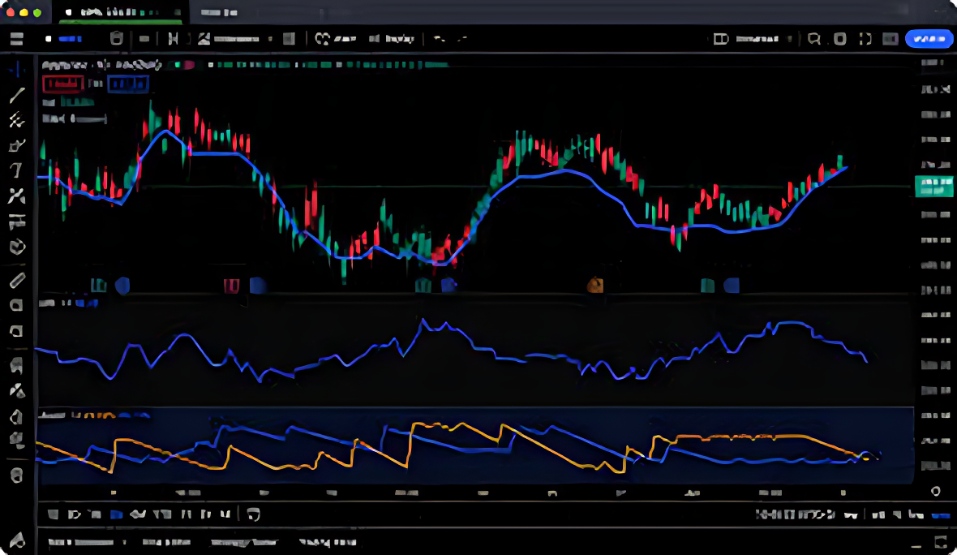Select the trend line drawing tool

point(16,95)
